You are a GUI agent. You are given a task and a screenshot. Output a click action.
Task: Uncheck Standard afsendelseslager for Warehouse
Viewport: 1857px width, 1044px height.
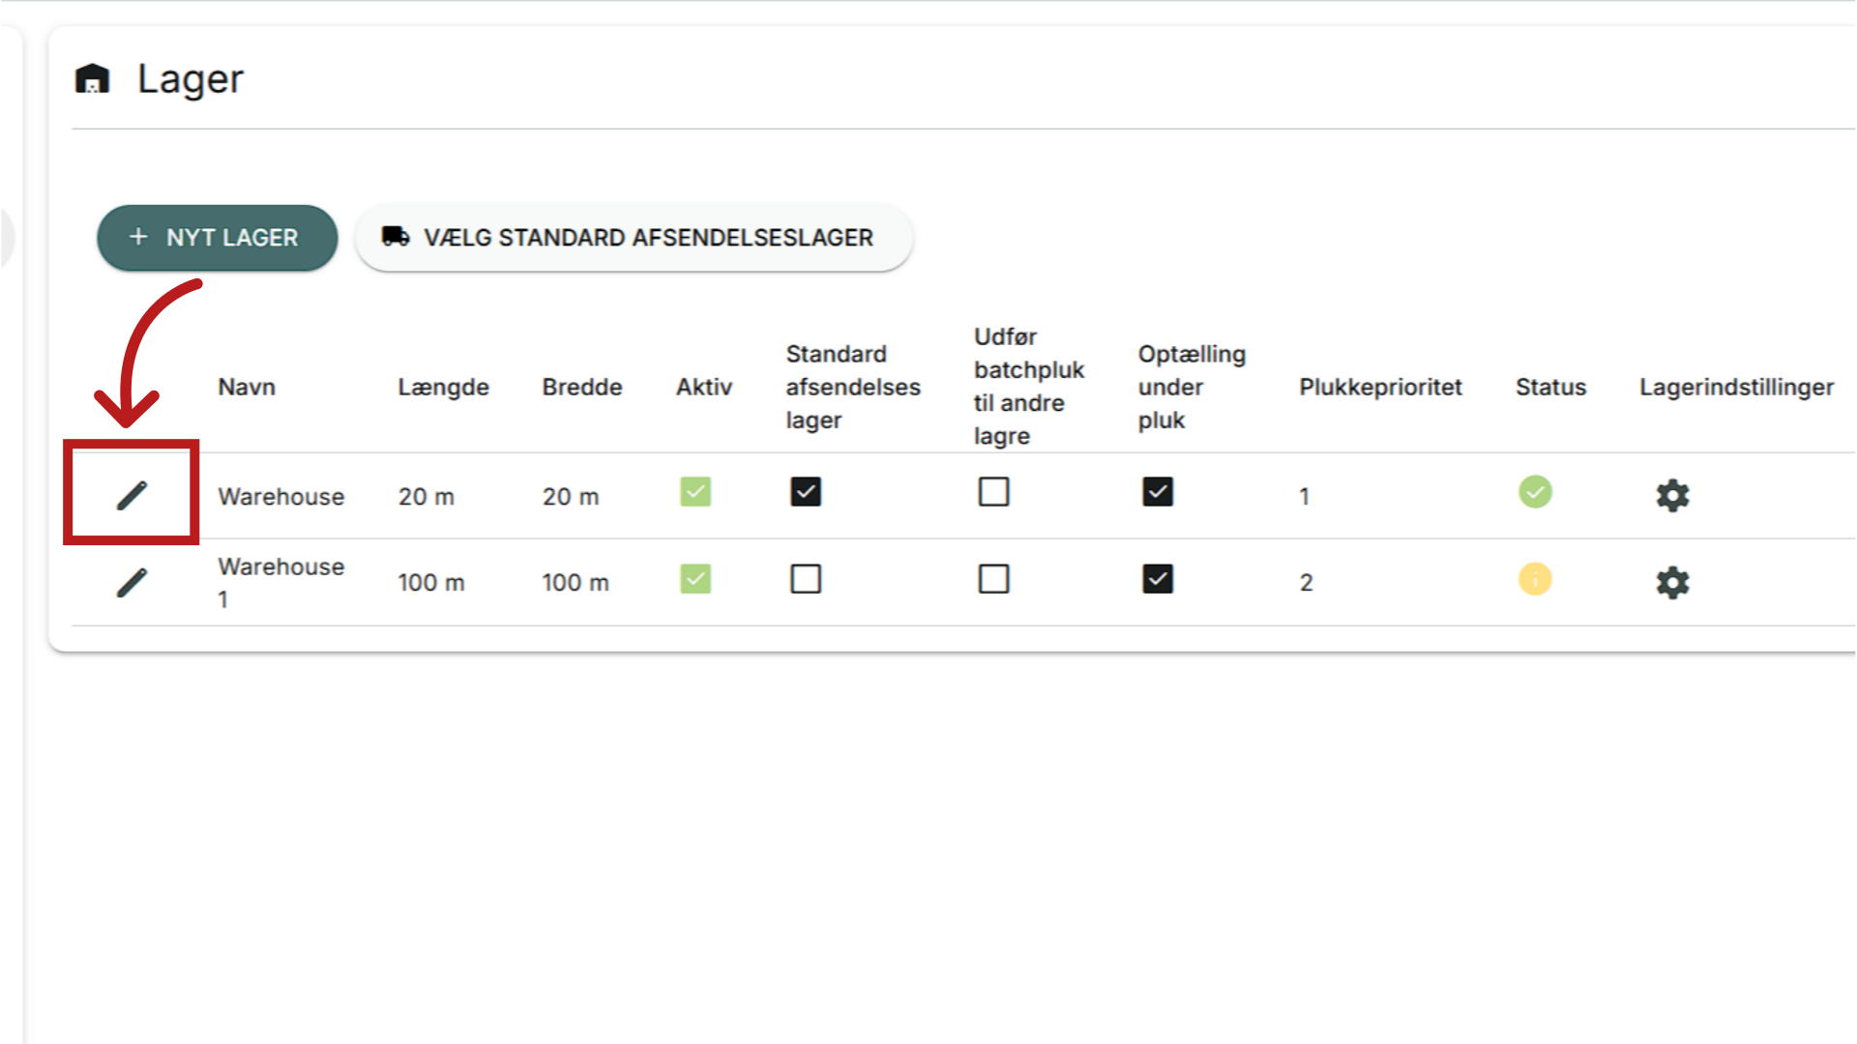tap(806, 492)
